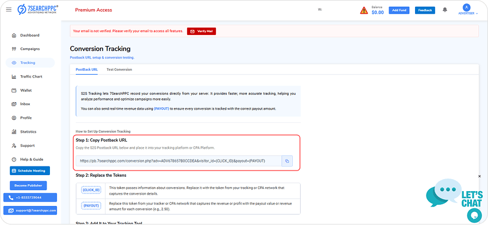The height and width of the screenshot is (225, 488).
Task: Switch to the PostBack URL tab
Action: (x=87, y=69)
